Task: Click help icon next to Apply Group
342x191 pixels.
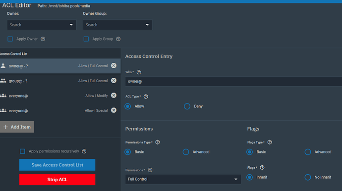Action: point(118,39)
